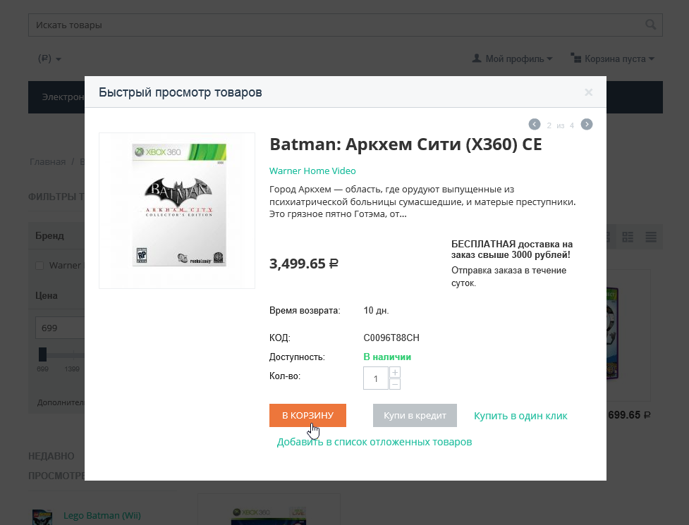Go to previous product in quick view
The width and height of the screenshot is (689, 525).
point(535,125)
